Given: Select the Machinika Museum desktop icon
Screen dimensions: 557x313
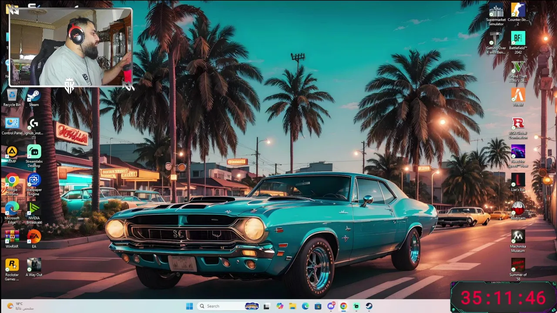Looking at the screenshot, I should (518, 241).
